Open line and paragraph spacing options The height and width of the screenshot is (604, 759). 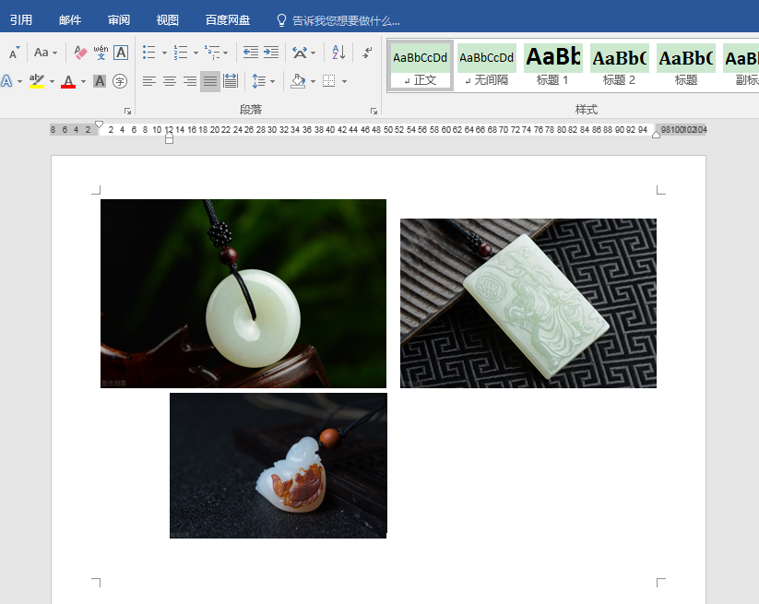259,81
